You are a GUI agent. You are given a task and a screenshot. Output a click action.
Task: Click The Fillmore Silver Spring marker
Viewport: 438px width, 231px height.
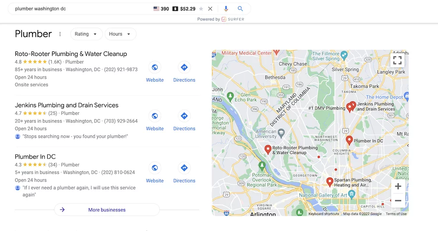[344, 55]
